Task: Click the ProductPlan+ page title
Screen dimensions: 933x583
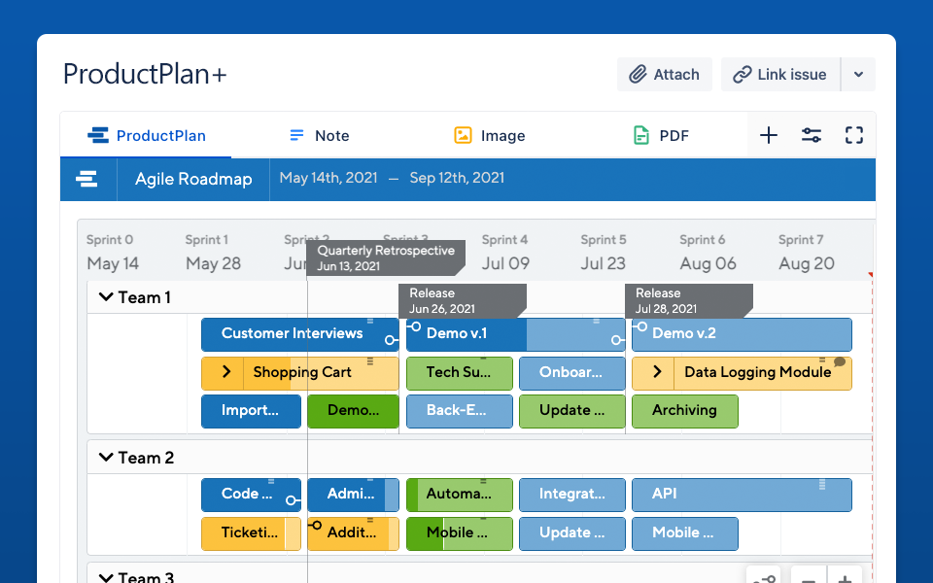Action: pos(145,75)
